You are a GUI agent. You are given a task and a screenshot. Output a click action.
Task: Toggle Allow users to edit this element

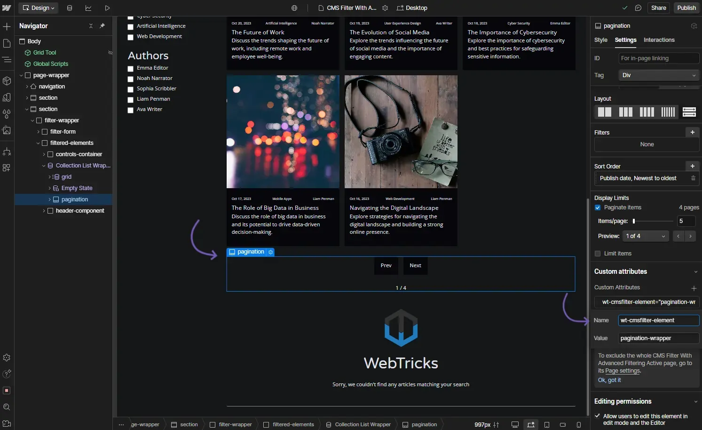pos(597,416)
